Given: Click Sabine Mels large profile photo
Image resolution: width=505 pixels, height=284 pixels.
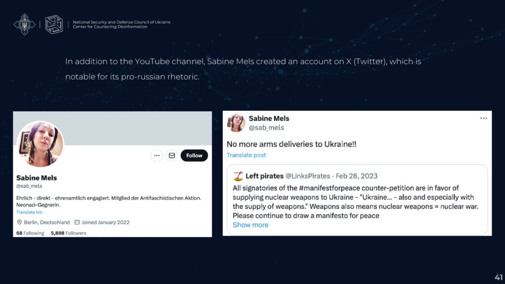Looking at the screenshot, I should click(40, 144).
